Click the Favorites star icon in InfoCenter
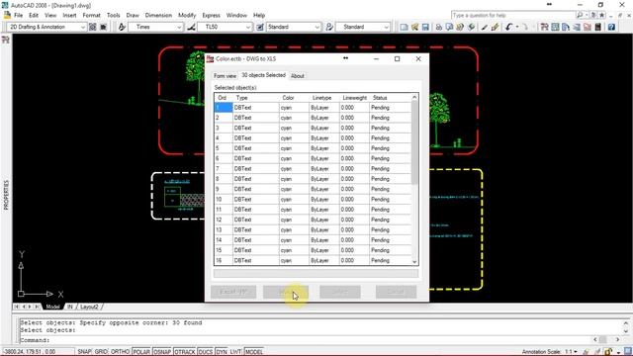Screen dimensions: 633x356 (x=602, y=15)
